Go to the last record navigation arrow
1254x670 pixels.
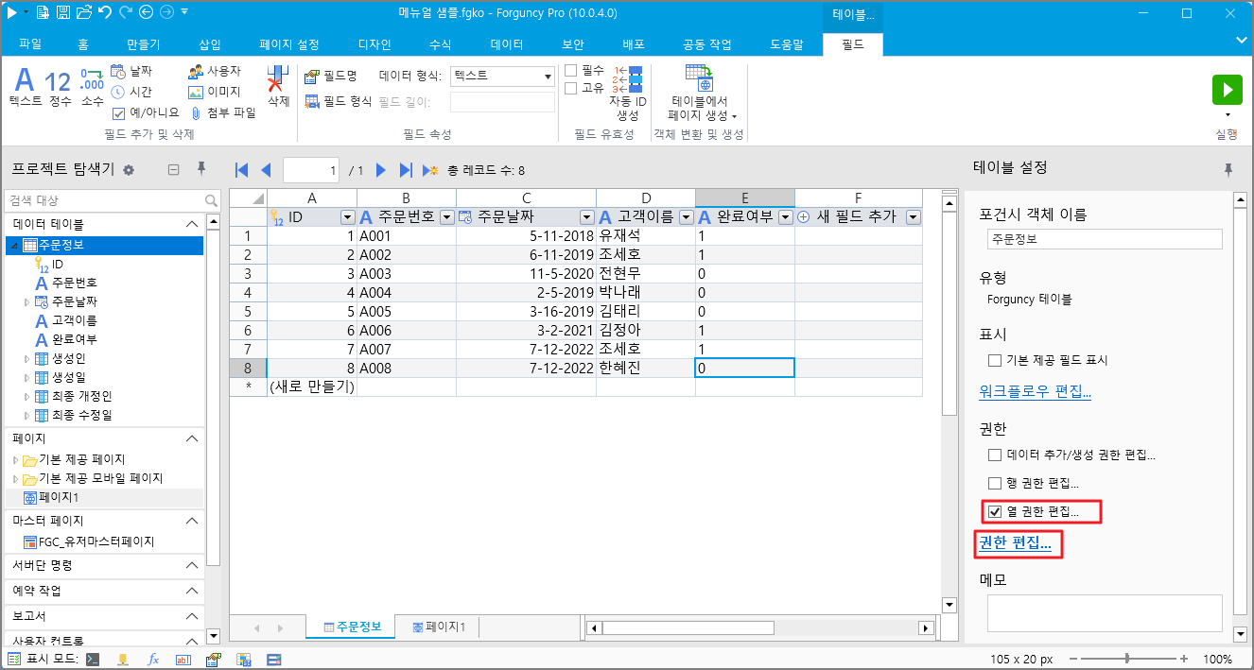point(406,170)
